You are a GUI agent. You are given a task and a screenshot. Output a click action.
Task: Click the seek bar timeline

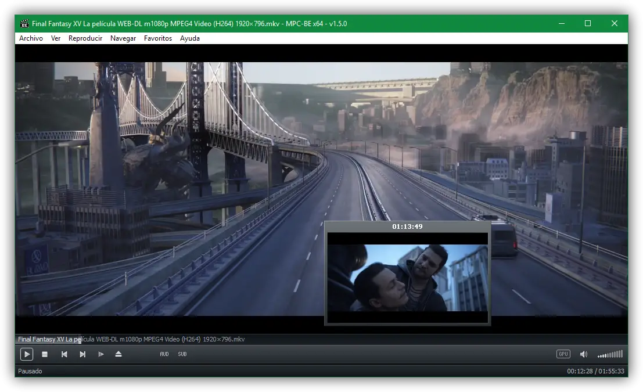coord(322,339)
